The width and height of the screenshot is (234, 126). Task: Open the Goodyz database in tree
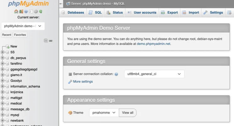coord(16,81)
